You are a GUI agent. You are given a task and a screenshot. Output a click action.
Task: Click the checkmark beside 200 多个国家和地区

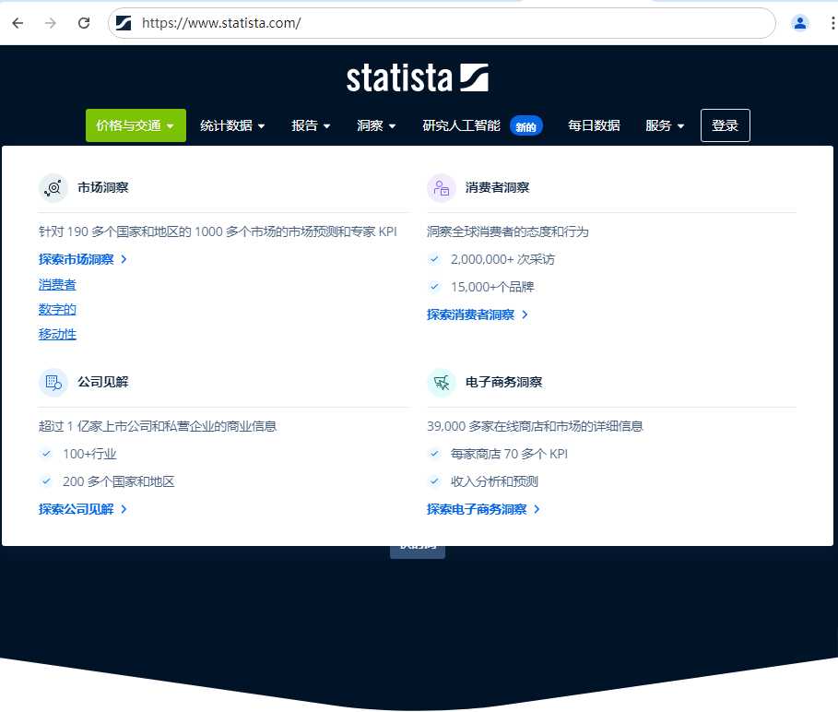point(46,481)
